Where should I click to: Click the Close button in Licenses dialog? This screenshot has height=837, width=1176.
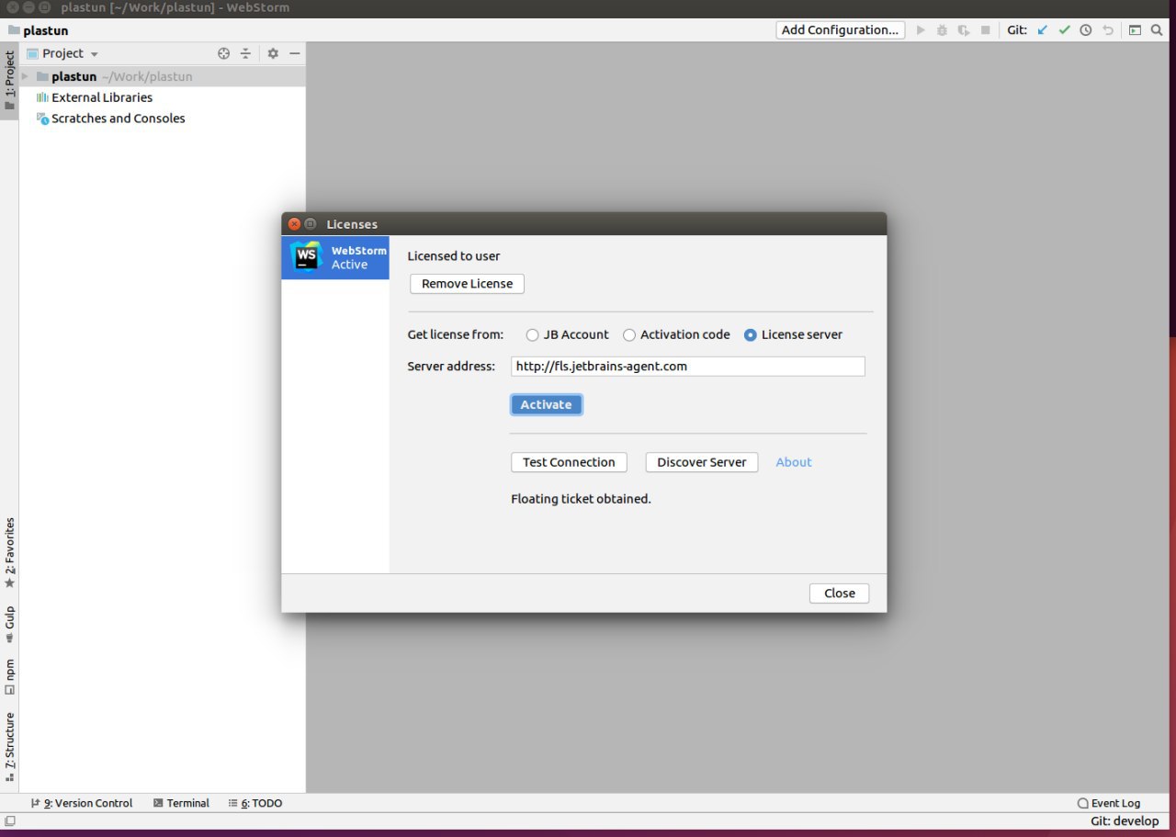coord(840,594)
